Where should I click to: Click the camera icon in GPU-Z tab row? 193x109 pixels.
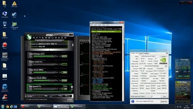point(167,53)
